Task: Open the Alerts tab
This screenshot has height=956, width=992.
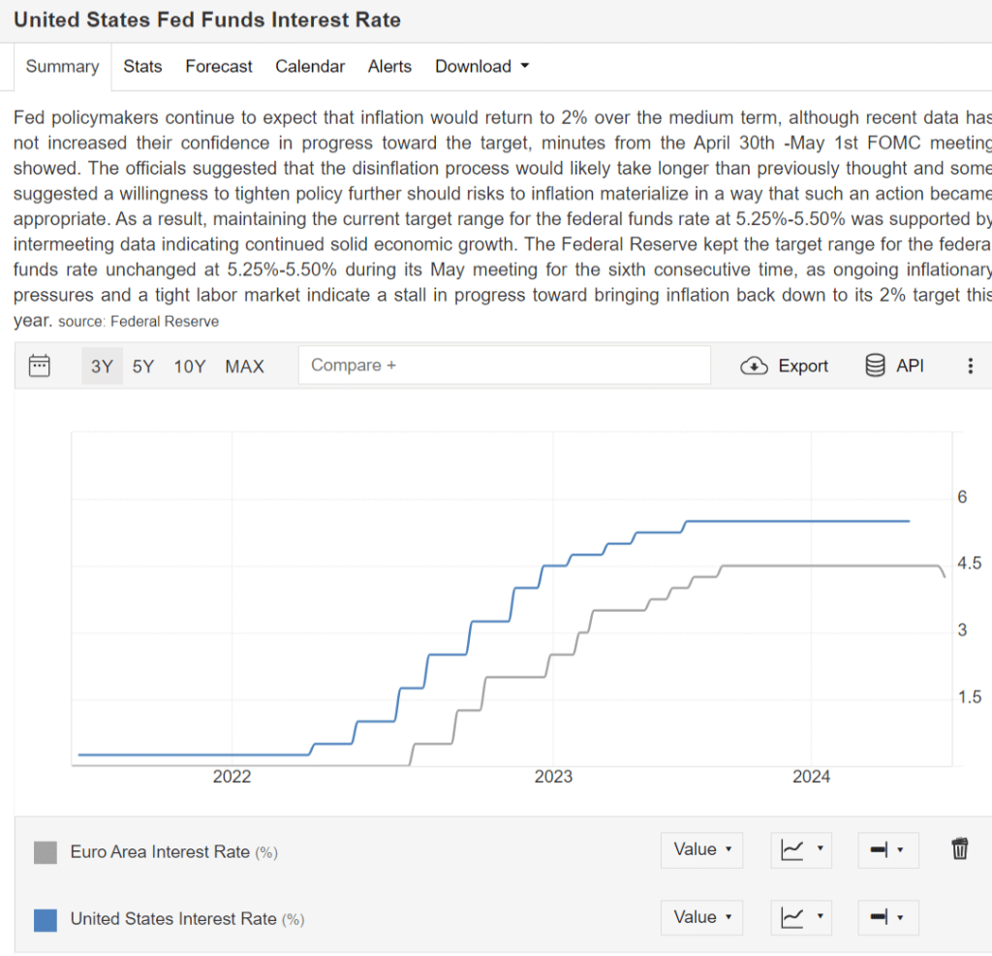Action: [x=389, y=66]
